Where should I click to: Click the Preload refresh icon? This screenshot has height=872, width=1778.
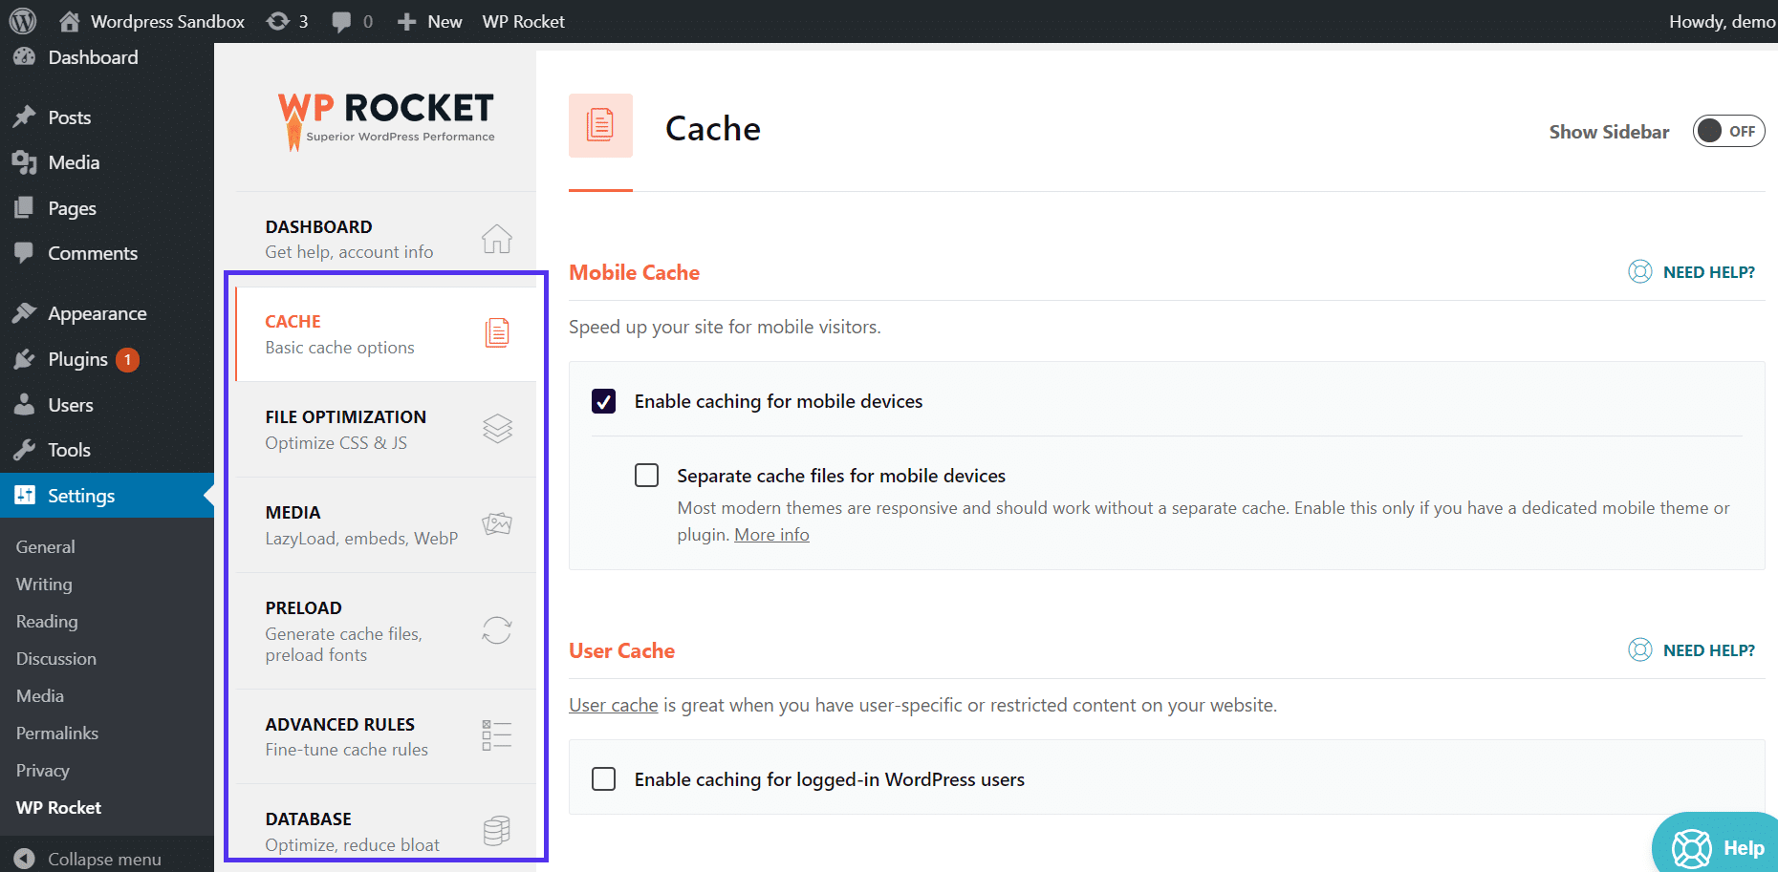497,630
